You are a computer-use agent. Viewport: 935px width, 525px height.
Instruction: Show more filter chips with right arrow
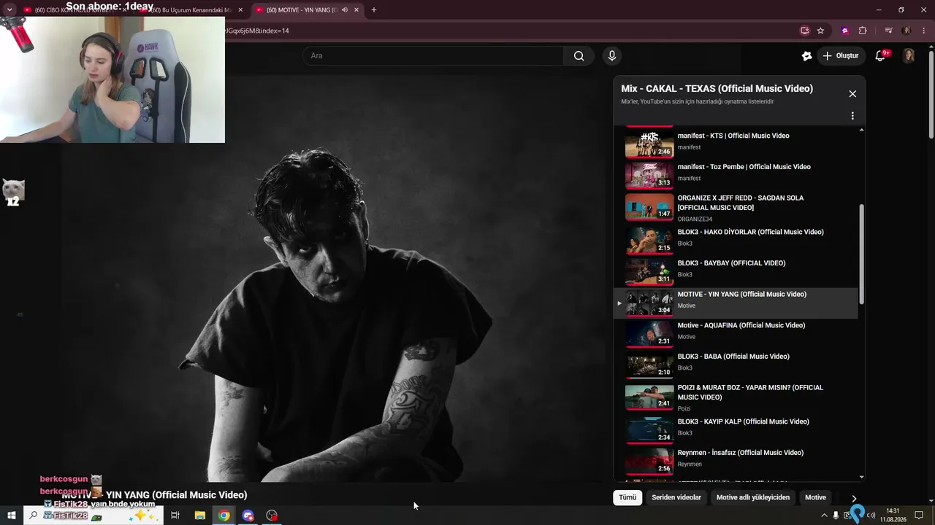(x=854, y=498)
